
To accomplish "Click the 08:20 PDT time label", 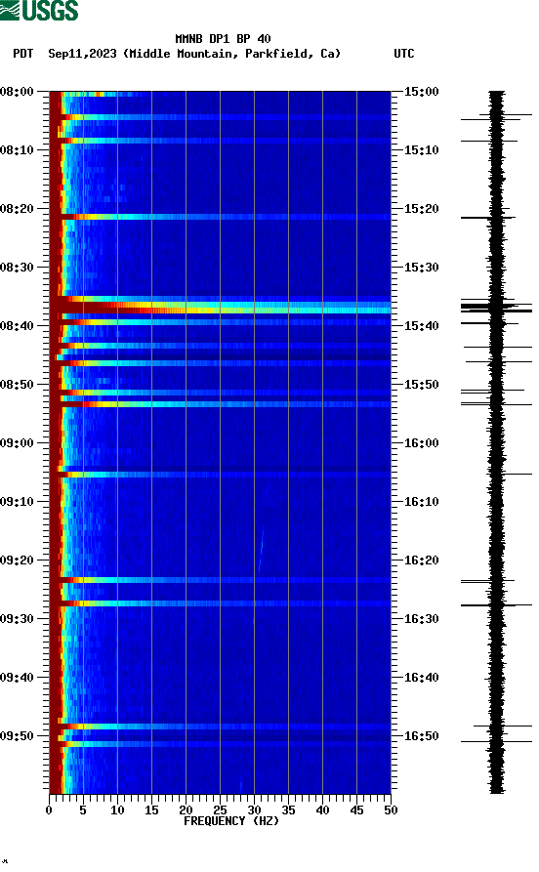I will tap(17, 209).
